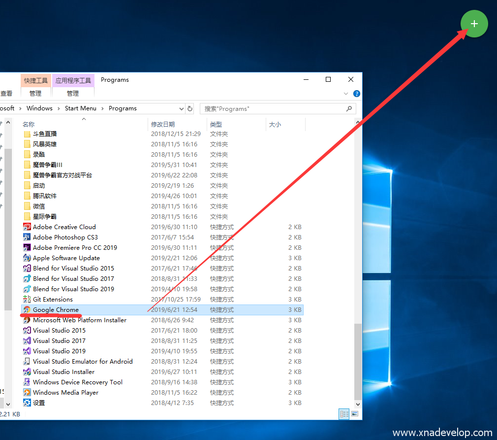Open the blue help question mark icon
The width and height of the screenshot is (497, 440).
357,94
